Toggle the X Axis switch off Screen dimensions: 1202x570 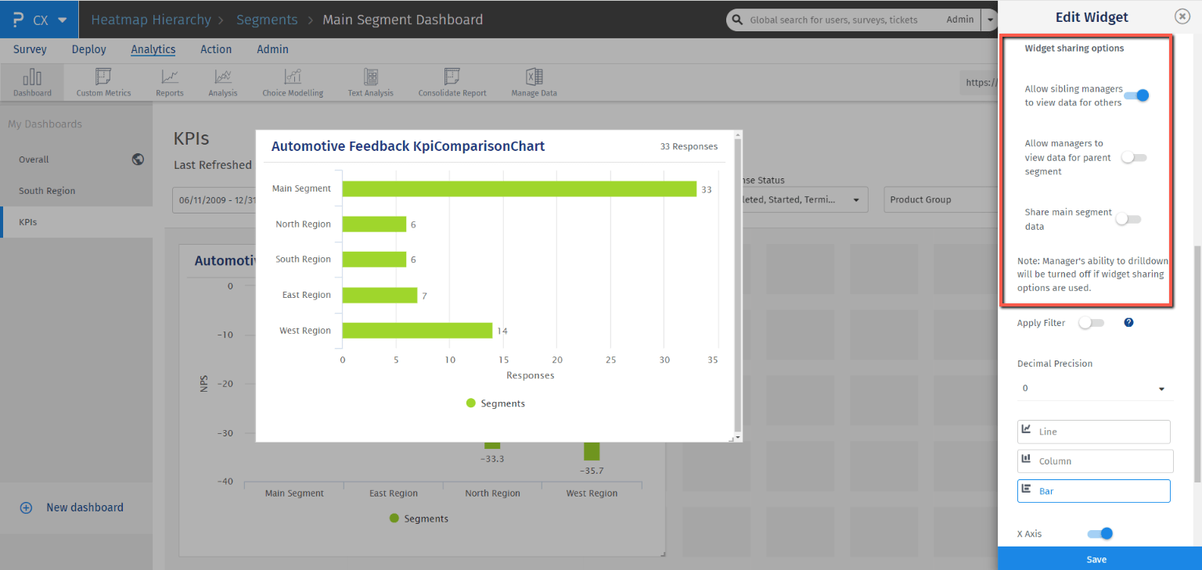1099,533
